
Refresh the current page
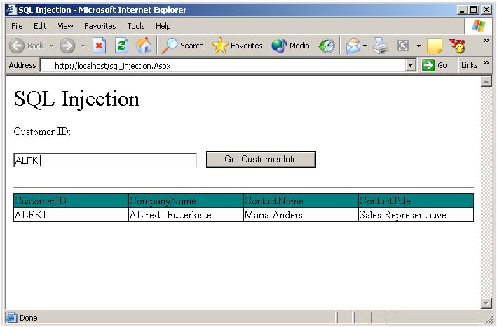(121, 46)
